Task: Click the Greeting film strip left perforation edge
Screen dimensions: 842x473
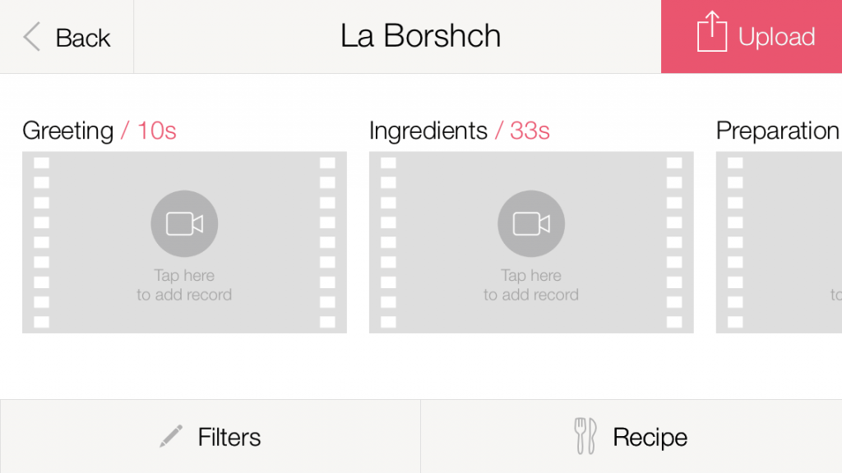Action: pos(41,242)
